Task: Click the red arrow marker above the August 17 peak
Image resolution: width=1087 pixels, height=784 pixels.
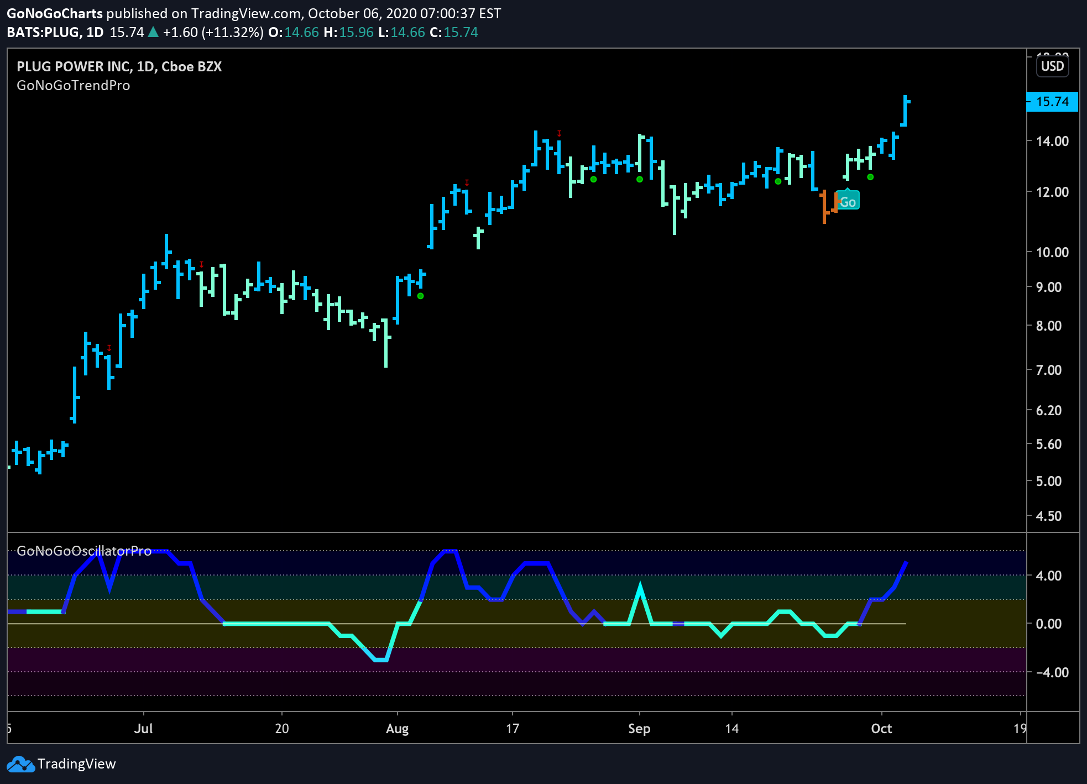Action: point(559,133)
